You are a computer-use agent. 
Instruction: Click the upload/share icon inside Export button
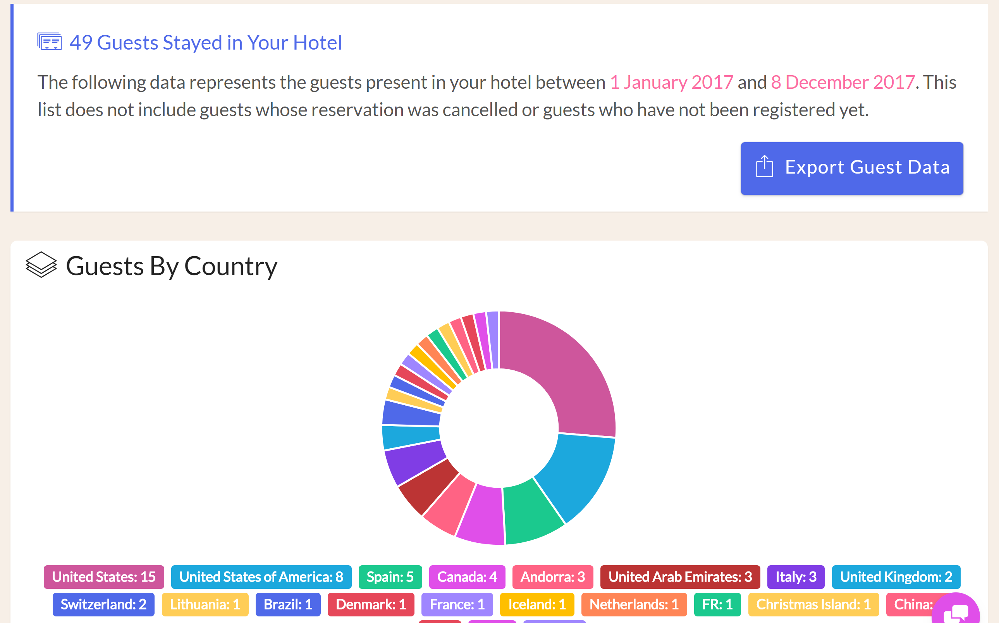764,167
